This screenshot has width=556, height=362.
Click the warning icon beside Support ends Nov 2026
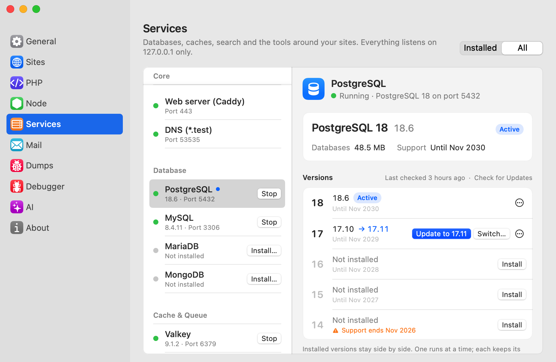tap(336, 330)
